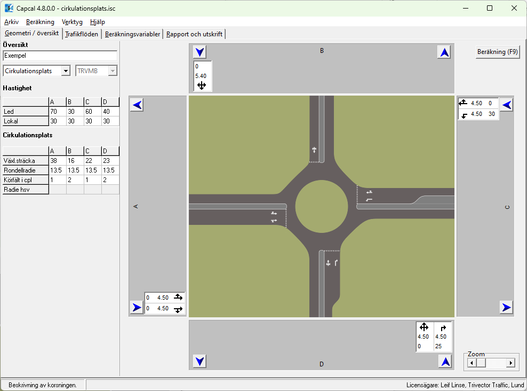The height and width of the screenshot is (391, 527).
Task: Click the blue down arrow in approach D panel
Action: [199, 362]
